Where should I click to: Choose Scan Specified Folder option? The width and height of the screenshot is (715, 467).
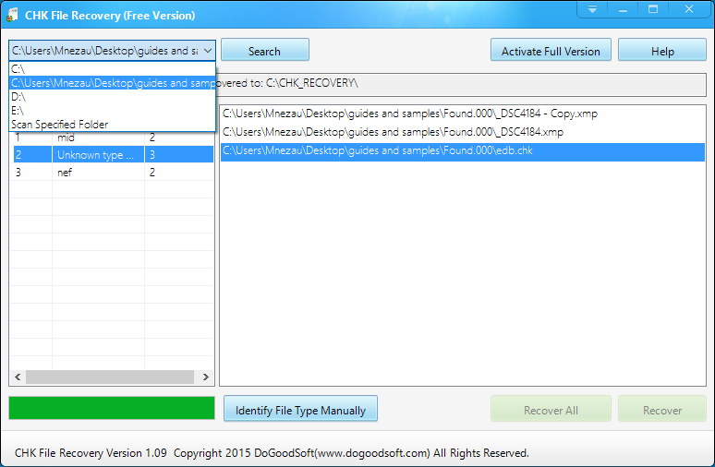[112, 124]
